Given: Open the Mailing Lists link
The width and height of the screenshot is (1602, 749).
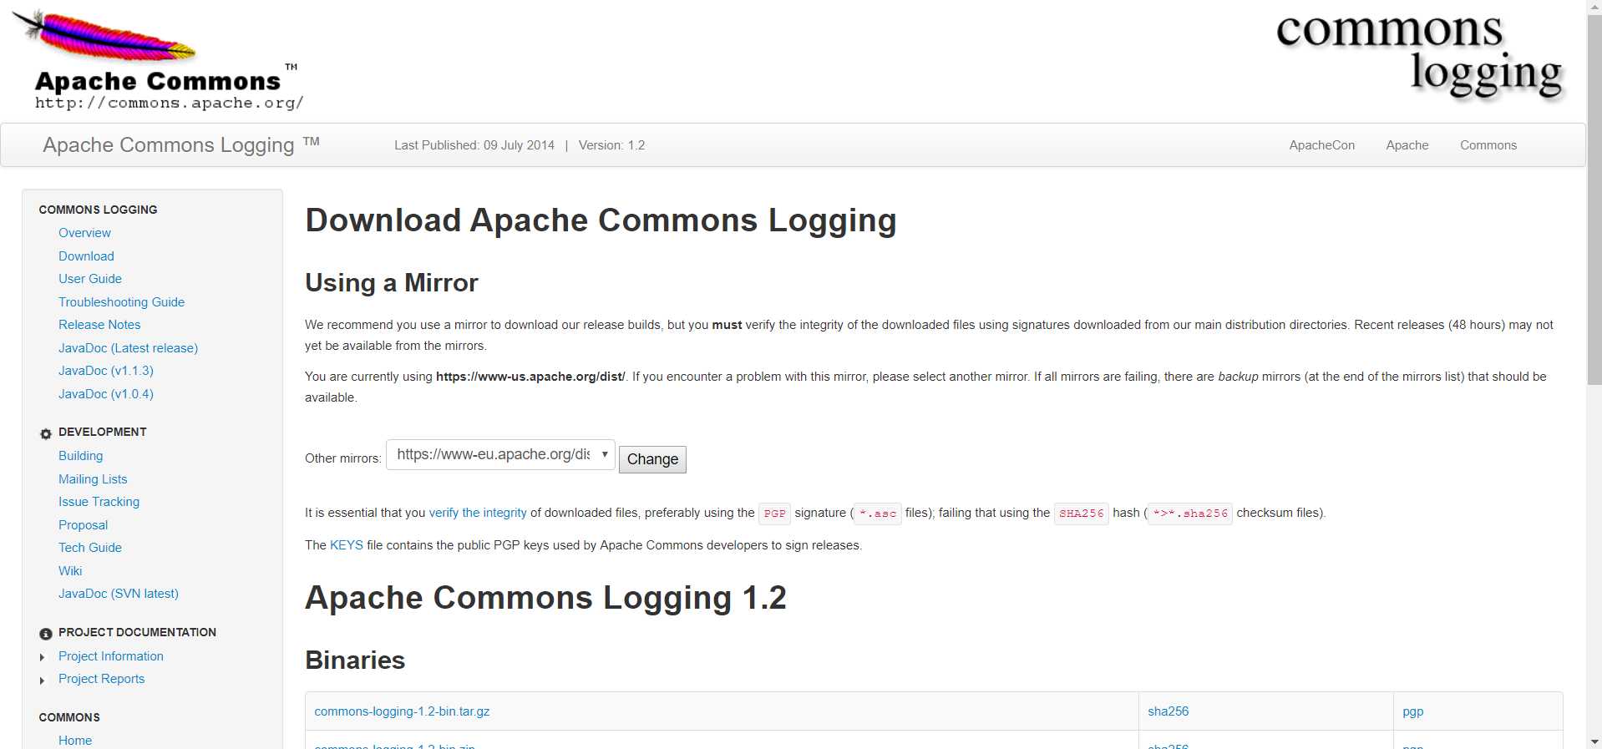Looking at the screenshot, I should point(93,479).
